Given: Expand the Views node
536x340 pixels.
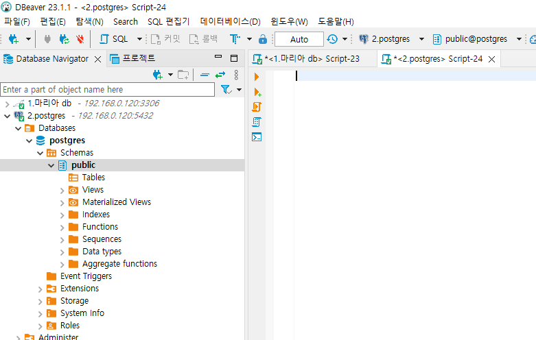Looking at the screenshot, I should [62, 191].
